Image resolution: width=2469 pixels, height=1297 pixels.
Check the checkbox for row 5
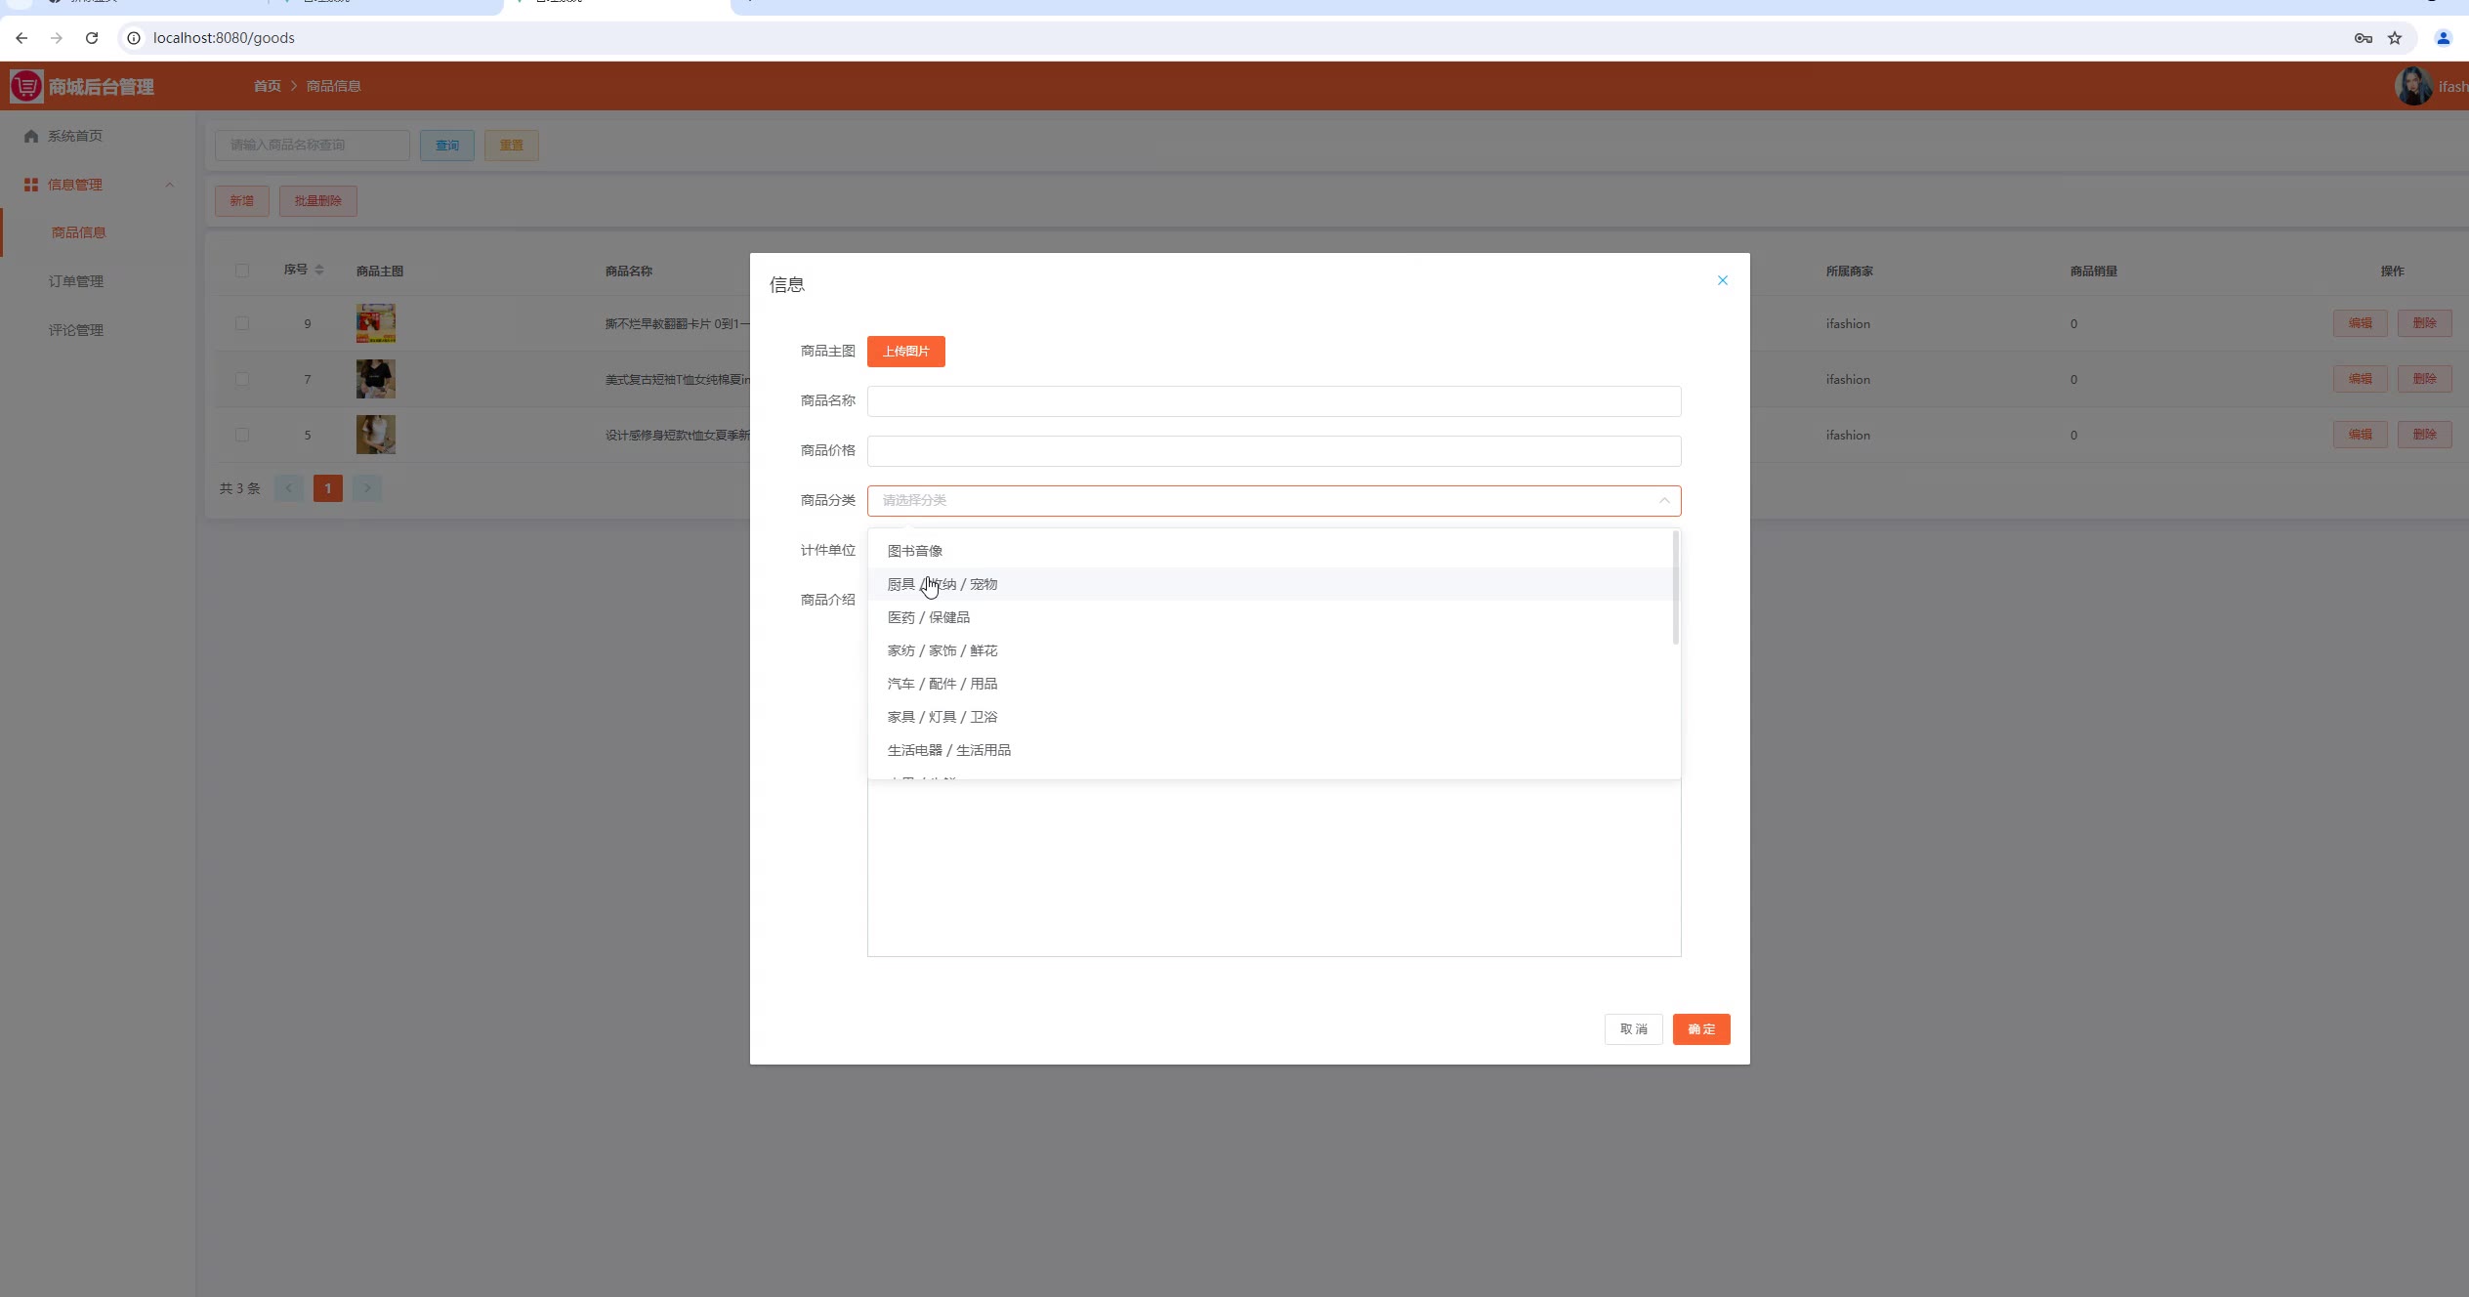click(x=242, y=435)
